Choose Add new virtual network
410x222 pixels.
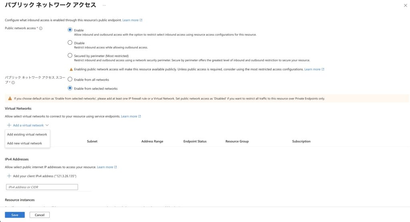(x=24, y=143)
